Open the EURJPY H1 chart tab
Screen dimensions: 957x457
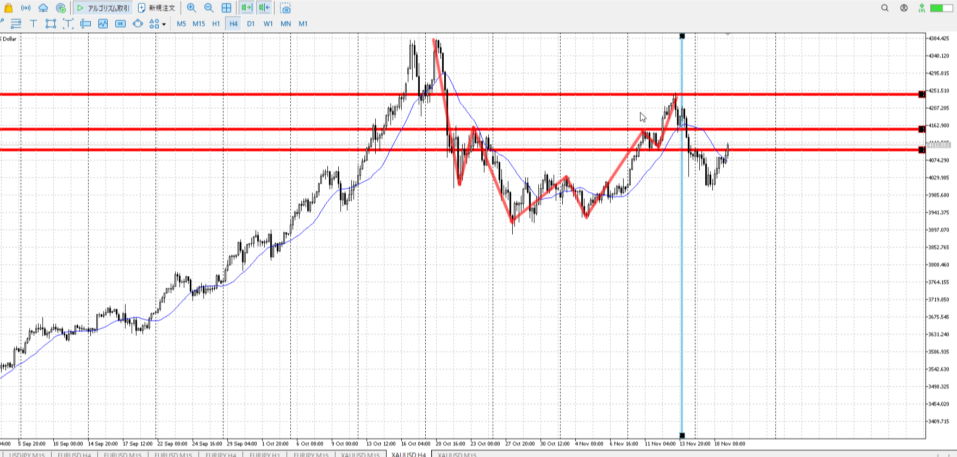[x=265, y=454]
